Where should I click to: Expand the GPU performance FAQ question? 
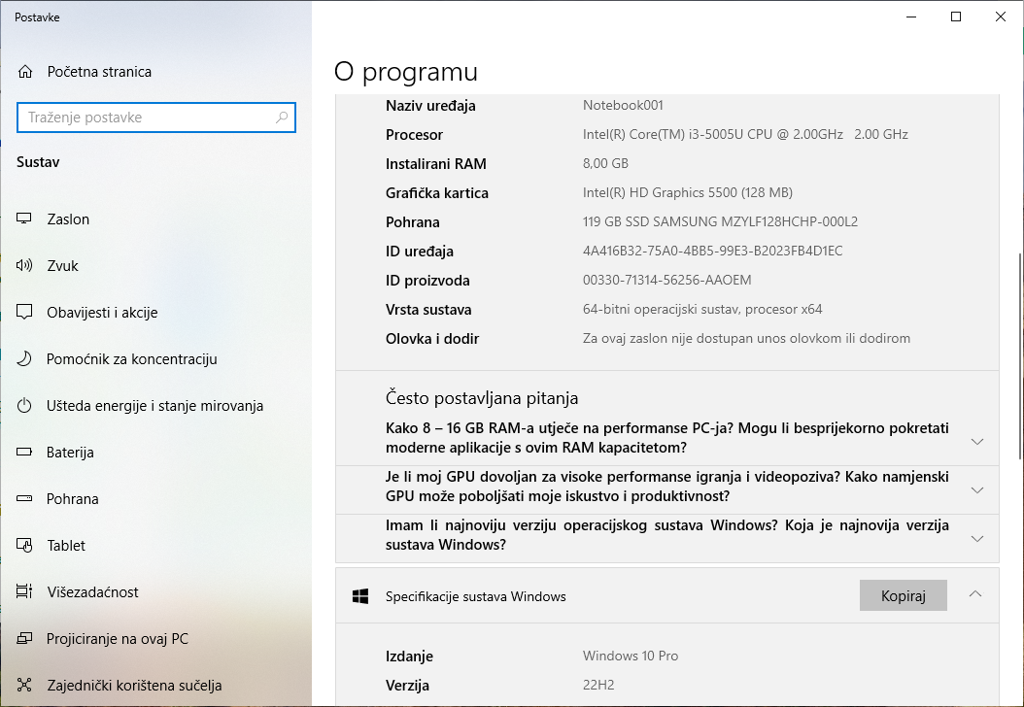click(977, 489)
